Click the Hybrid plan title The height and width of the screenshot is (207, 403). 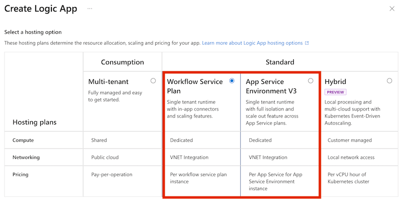[x=335, y=81]
